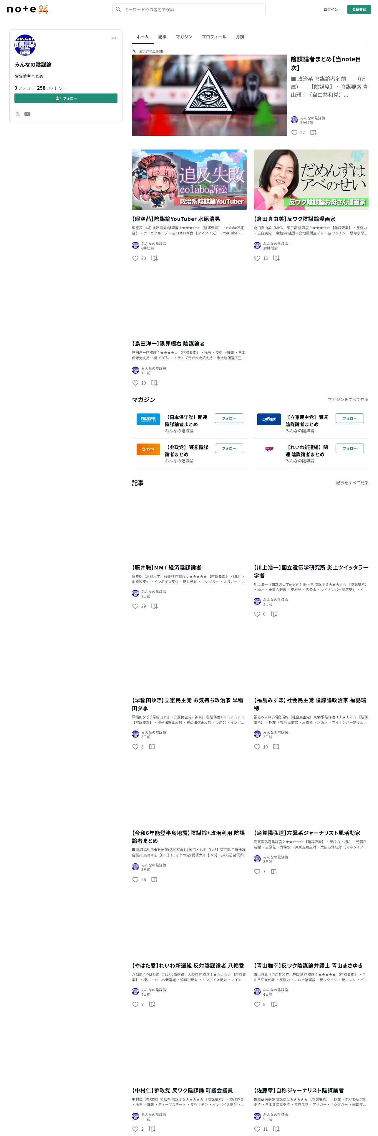Open the YouTube channel link icon
Viewport: 378px width, 1136px height.
[x=27, y=114]
